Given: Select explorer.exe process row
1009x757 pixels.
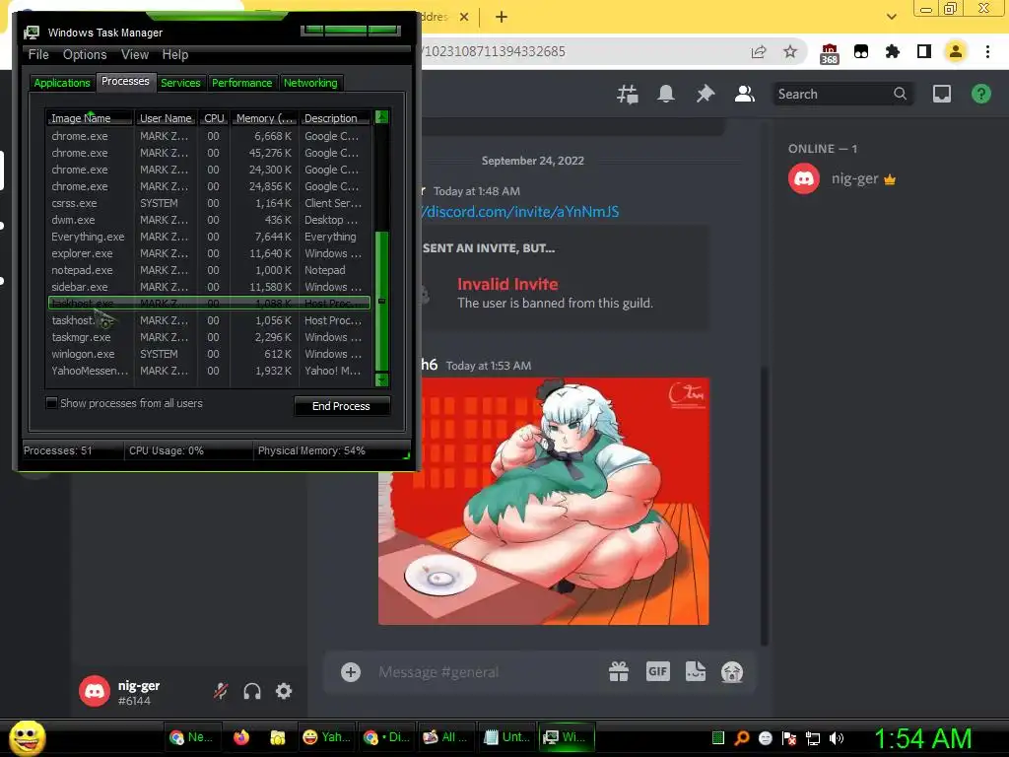Looking at the screenshot, I should pos(209,253).
